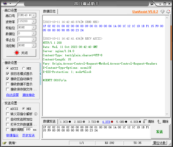Click the RX:292 status counter

109,143
